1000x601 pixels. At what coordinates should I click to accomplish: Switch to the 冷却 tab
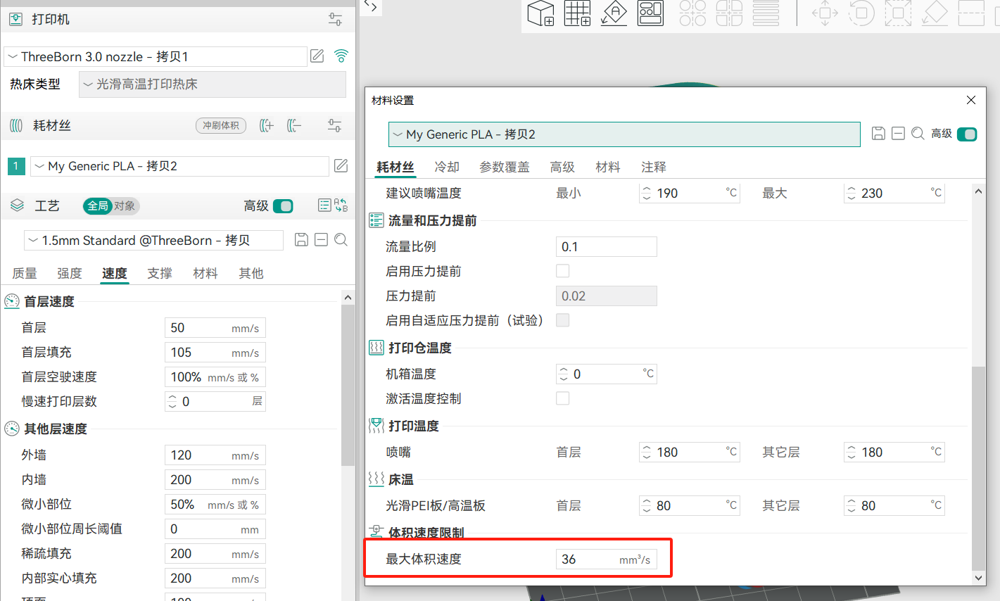(446, 167)
